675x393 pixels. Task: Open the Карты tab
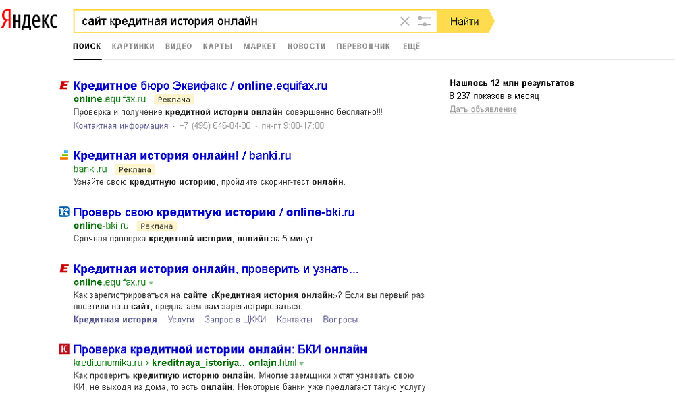click(217, 47)
